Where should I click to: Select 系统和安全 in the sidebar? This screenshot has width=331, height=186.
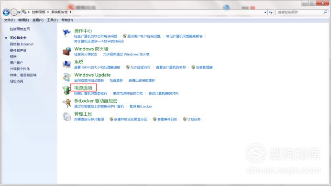point(18,38)
